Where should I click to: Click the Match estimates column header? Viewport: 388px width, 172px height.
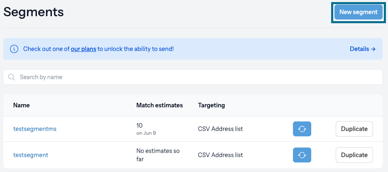tap(159, 105)
